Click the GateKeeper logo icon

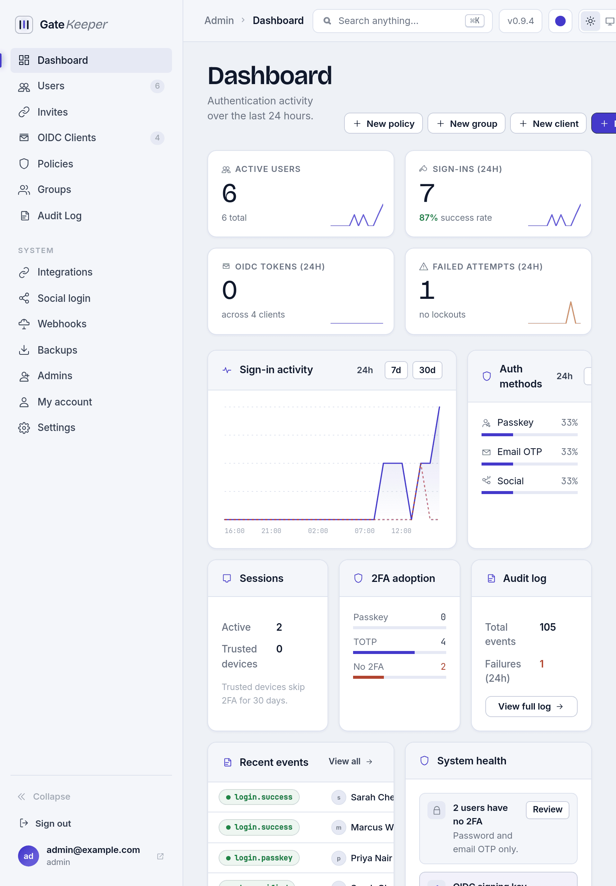click(24, 25)
